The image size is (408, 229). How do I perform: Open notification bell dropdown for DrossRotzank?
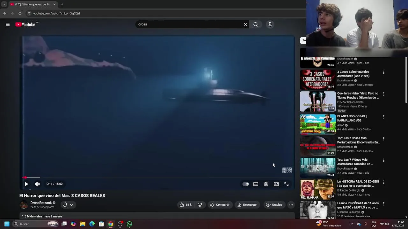click(68, 205)
